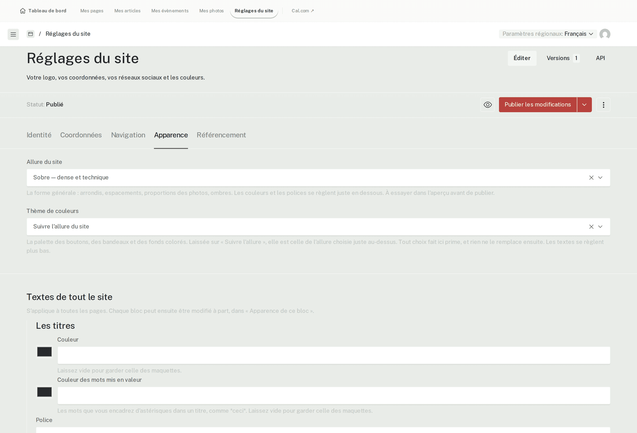Select Réglages du site nav item

click(254, 11)
